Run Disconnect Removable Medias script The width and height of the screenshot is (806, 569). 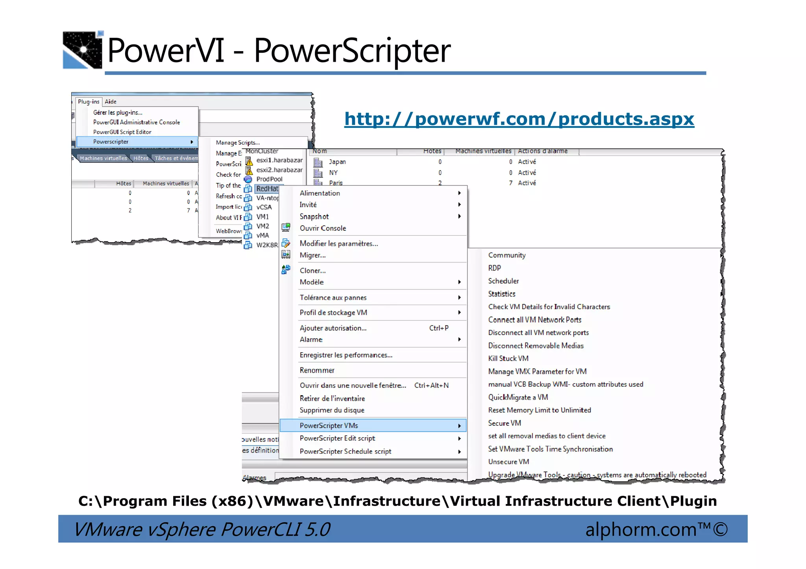pyautogui.click(x=536, y=346)
